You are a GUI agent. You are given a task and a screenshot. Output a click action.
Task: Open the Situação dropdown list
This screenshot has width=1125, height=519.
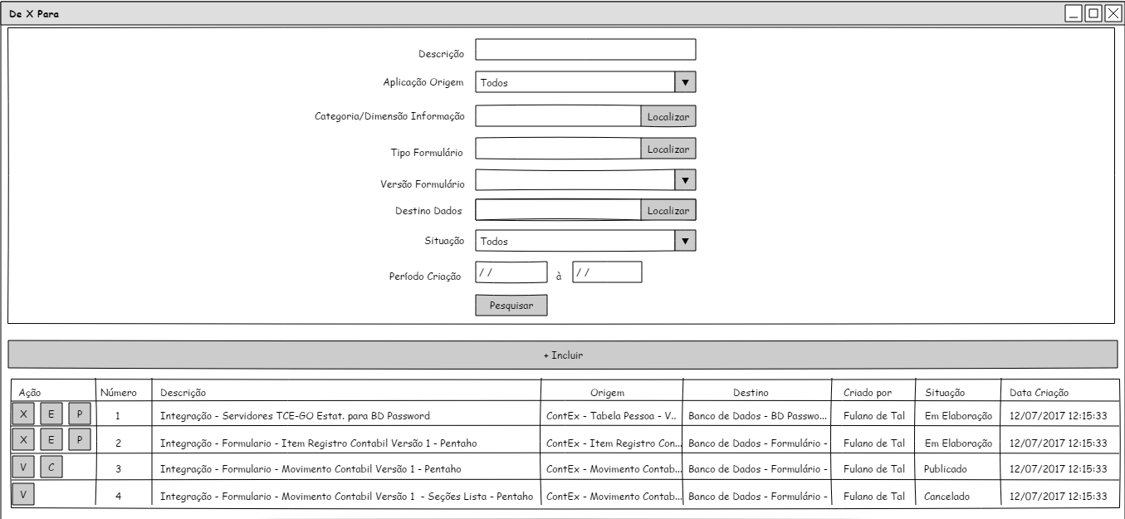[x=684, y=241]
